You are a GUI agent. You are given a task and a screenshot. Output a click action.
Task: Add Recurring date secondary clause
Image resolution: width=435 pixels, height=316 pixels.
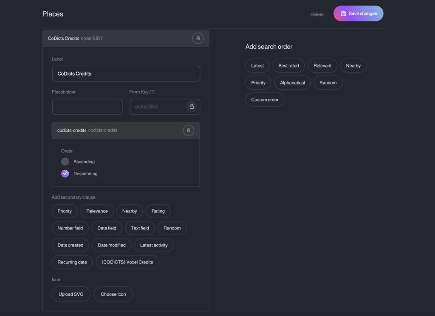[72, 262]
